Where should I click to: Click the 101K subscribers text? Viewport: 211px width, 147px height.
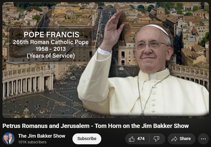click(32, 142)
